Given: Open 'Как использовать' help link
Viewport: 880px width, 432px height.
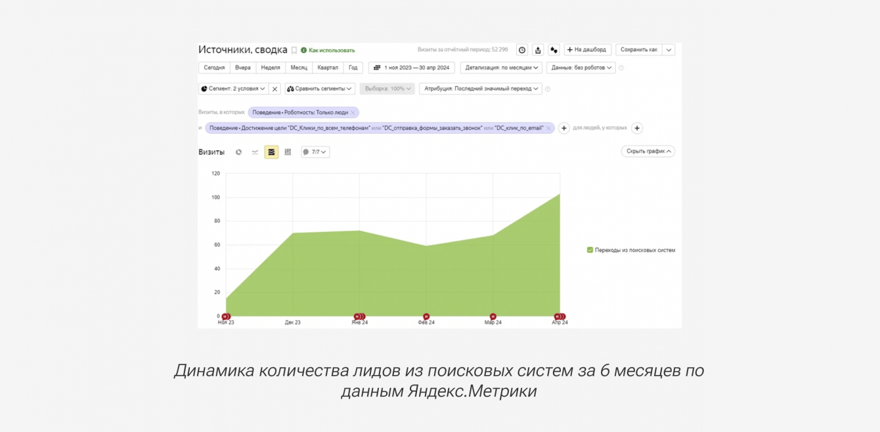Looking at the screenshot, I should (x=331, y=50).
